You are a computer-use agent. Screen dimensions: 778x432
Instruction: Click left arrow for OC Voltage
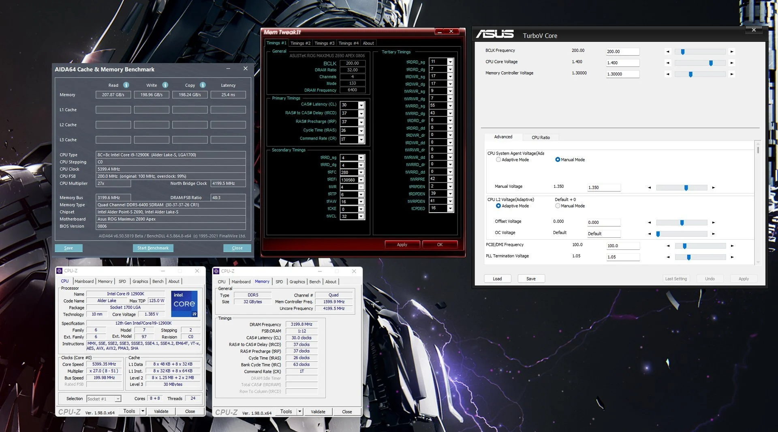point(649,234)
